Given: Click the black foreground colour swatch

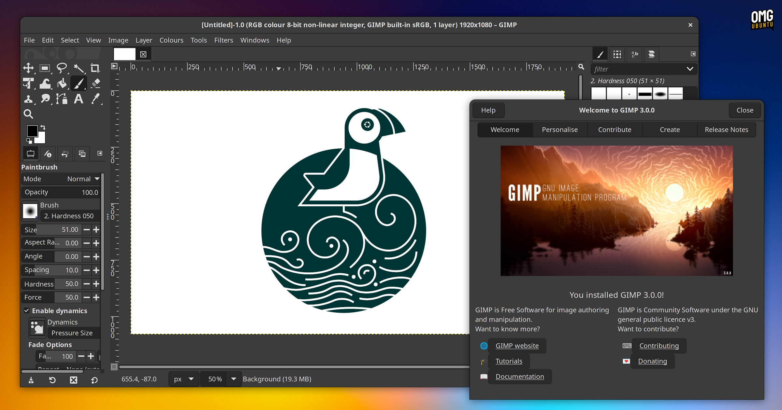Looking at the screenshot, I should pyautogui.click(x=32, y=131).
